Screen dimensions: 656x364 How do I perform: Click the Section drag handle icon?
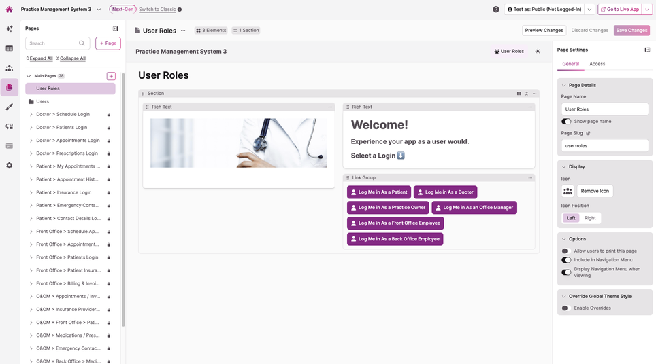click(143, 94)
